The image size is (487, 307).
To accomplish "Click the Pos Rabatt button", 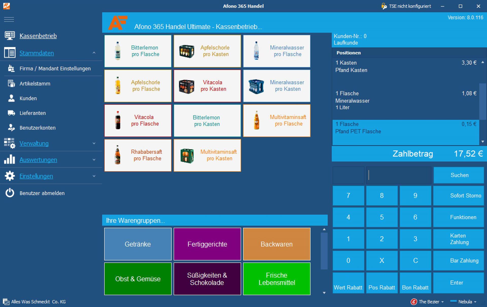I will coord(382,283).
